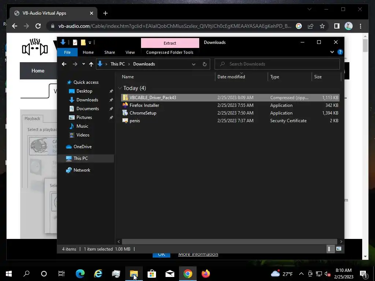The image size is (375, 281).
Task: Open the View ribbon tab
Action: 130,52
